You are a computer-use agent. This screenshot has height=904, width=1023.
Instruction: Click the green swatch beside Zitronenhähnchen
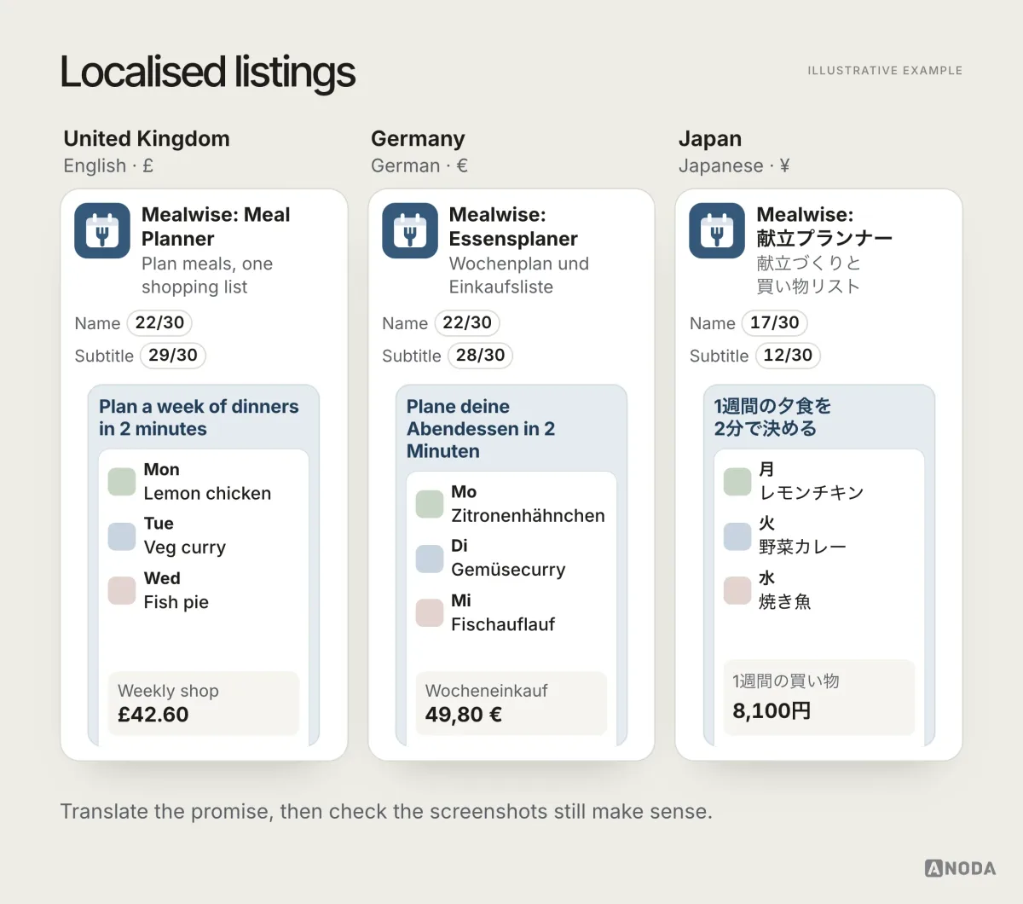coord(430,504)
